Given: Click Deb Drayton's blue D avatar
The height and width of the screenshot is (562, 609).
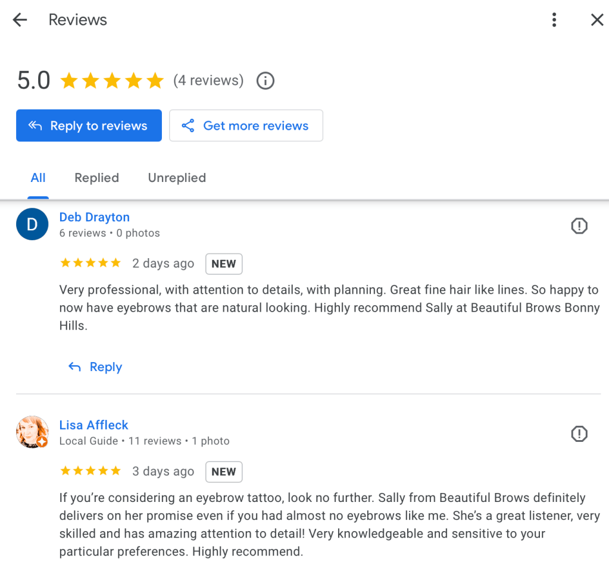Looking at the screenshot, I should click(32, 224).
